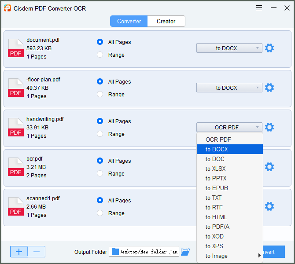Select All Pages for handwriting.pdf
The image size is (295, 264).
[x=100, y=121]
